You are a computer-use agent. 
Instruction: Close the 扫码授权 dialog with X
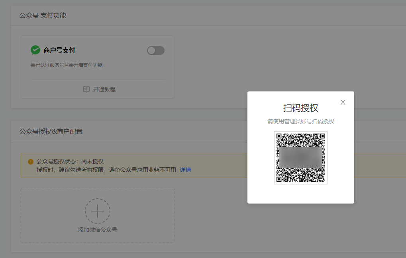pyautogui.click(x=343, y=102)
